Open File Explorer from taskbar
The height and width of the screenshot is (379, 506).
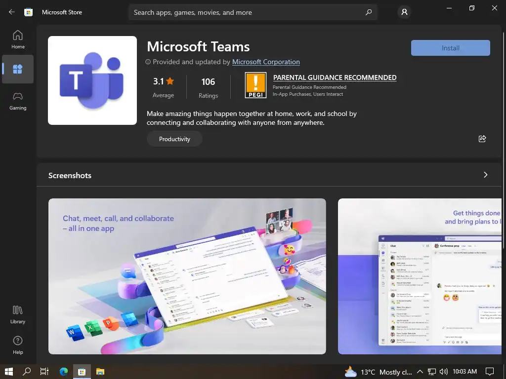pos(100,372)
